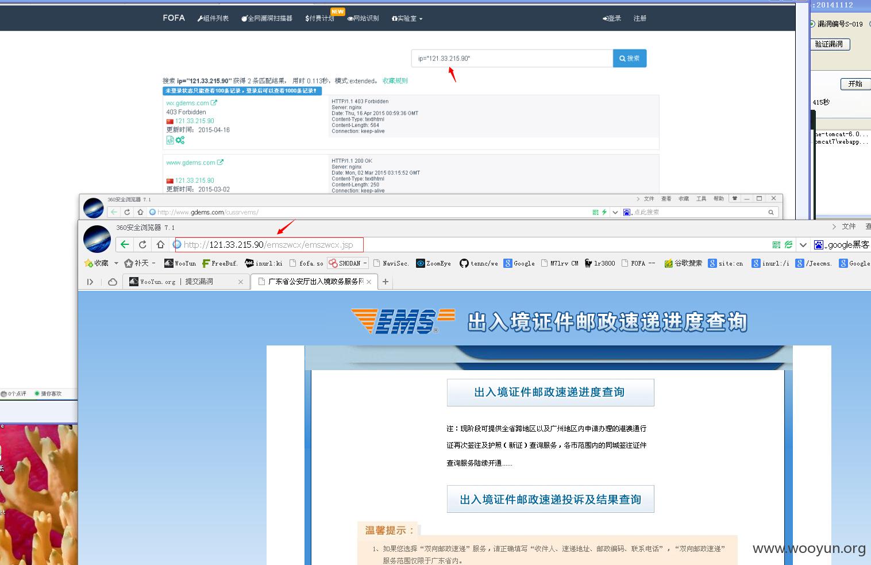Click the 收藏规则 link
This screenshot has height=565, width=871.
(x=395, y=81)
